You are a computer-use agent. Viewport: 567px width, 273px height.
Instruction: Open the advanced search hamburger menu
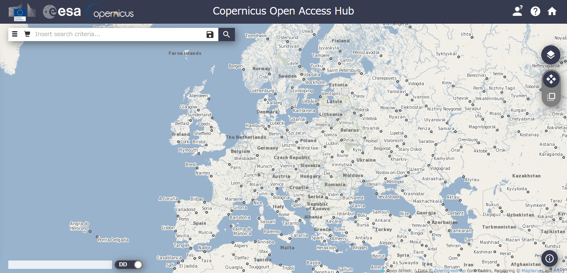click(15, 34)
